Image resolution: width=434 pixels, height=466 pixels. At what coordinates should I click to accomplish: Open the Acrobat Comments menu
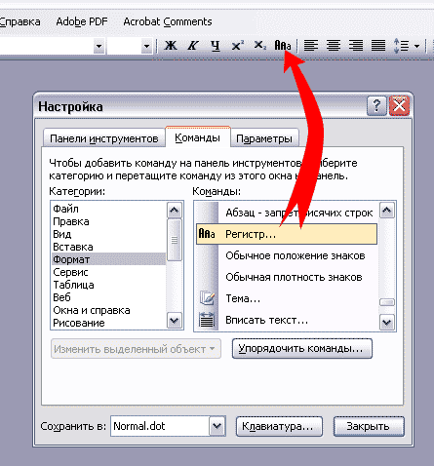click(168, 21)
